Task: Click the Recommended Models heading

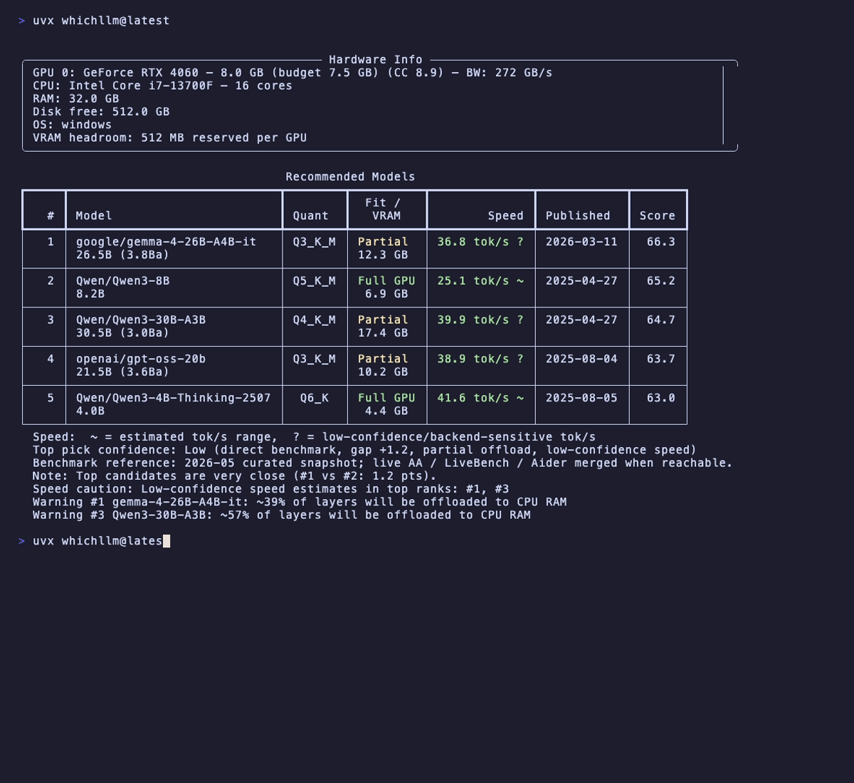Action: tap(350, 177)
